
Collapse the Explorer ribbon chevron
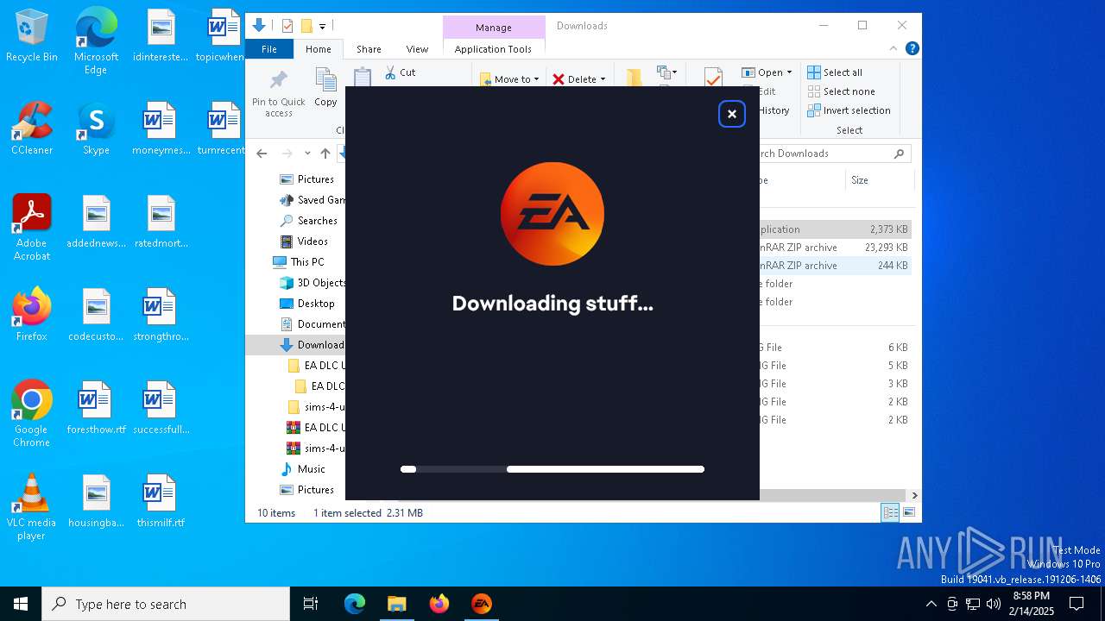coord(894,49)
